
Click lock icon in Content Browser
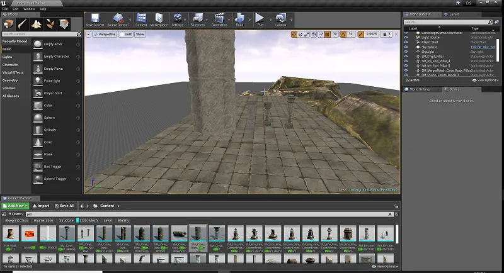point(396,206)
